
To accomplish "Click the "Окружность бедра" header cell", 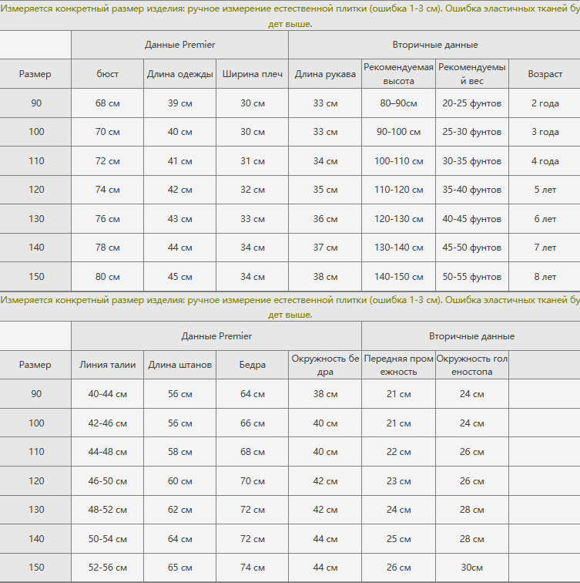I will pos(325,365).
